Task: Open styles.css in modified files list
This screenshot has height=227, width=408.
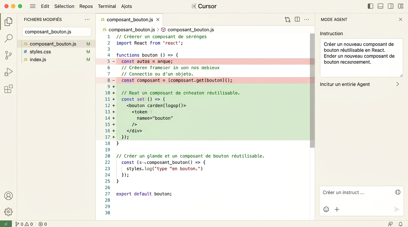Action: click(x=56, y=52)
